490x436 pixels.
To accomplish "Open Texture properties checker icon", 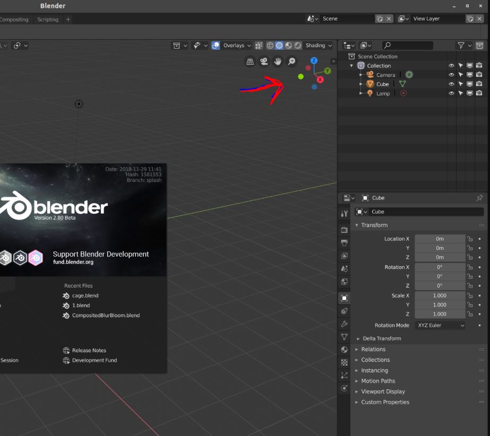I will tap(344, 362).
